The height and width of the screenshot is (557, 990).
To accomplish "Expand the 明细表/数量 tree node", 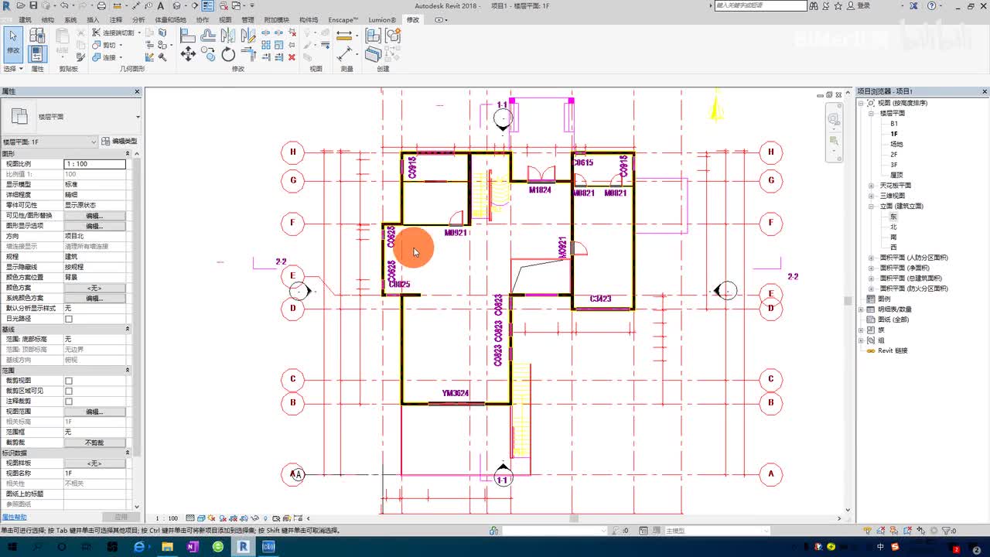I will [x=861, y=309].
